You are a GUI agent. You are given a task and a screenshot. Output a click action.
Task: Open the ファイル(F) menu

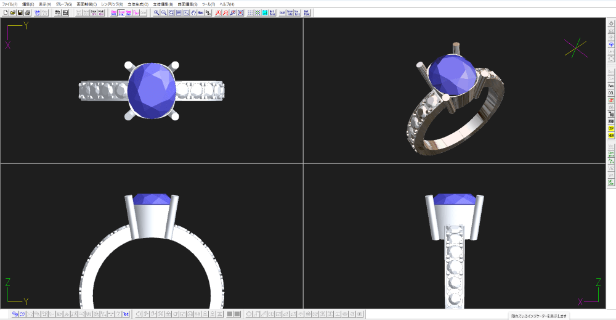(x=9, y=4)
